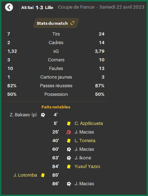Screen dimensions: 148x196
Task: Click the AS Sai team name
Action: pos(27,8)
